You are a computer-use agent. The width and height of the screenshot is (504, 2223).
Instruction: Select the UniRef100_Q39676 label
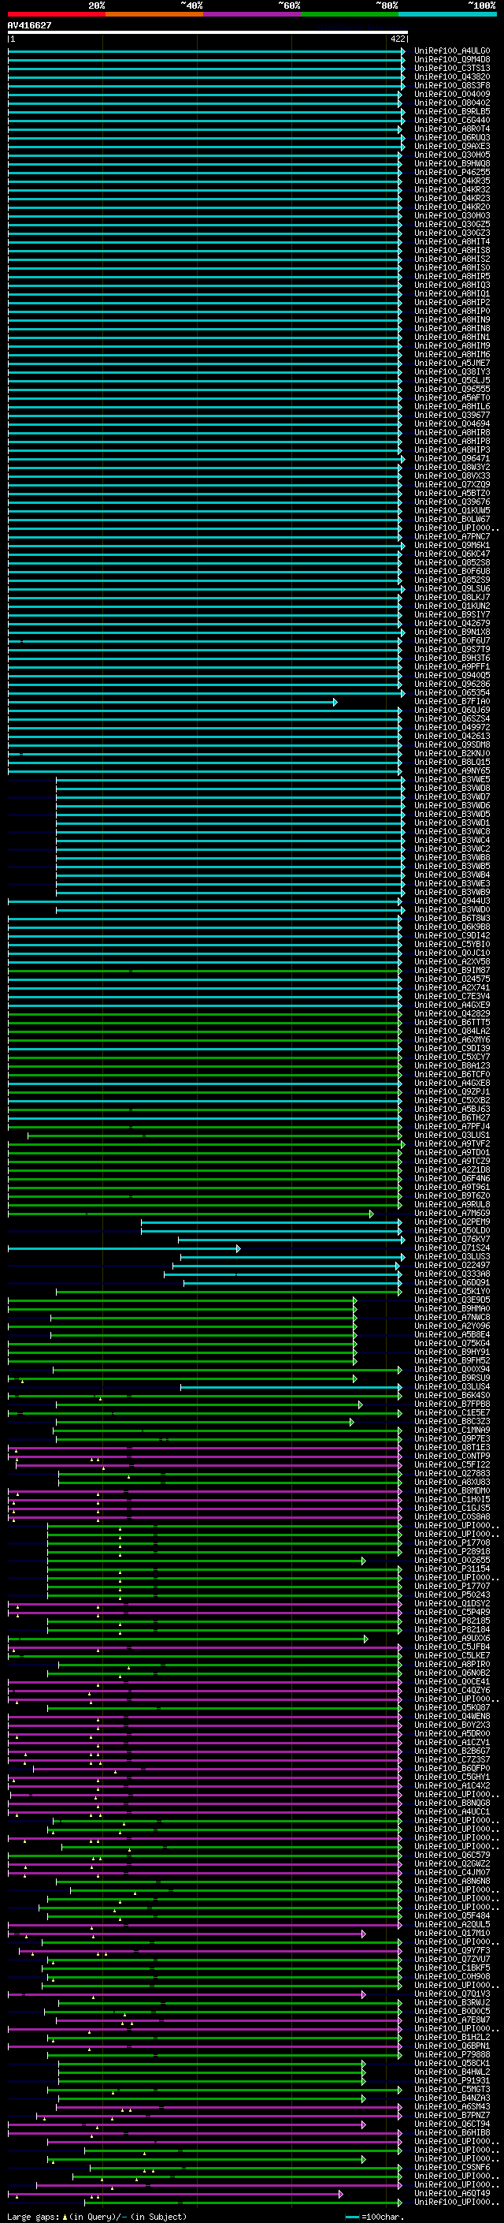coord(452,502)
